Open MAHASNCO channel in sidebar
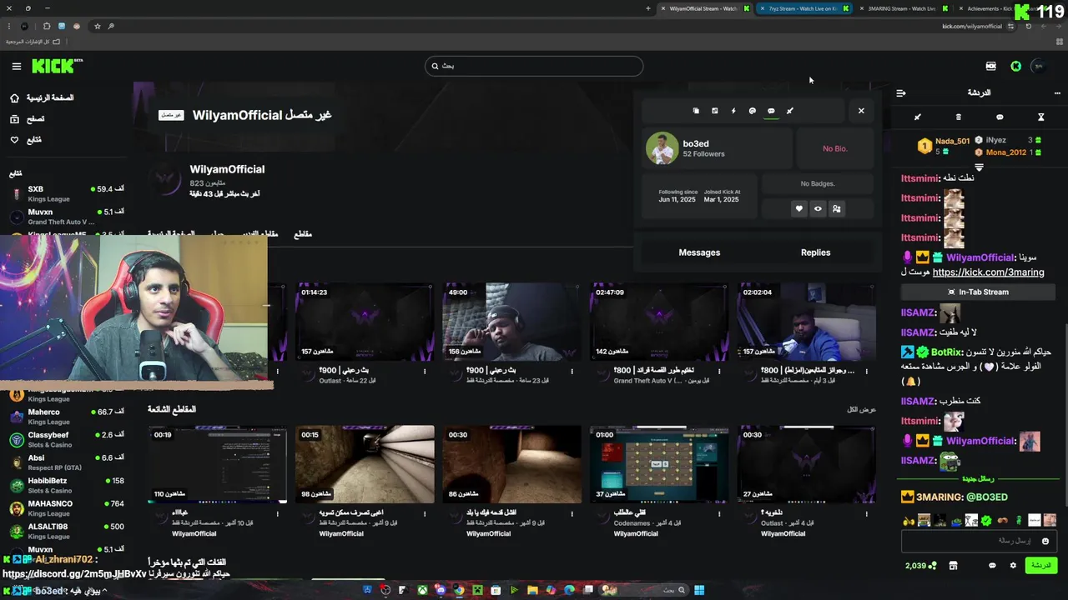1068x600 pixels. click(67, 508)
